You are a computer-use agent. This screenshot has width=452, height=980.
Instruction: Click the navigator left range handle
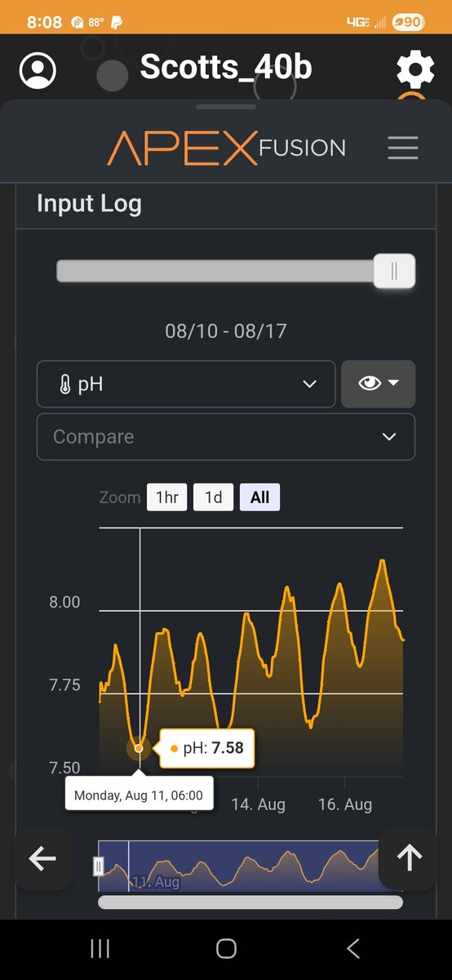[x=99, y=866]
